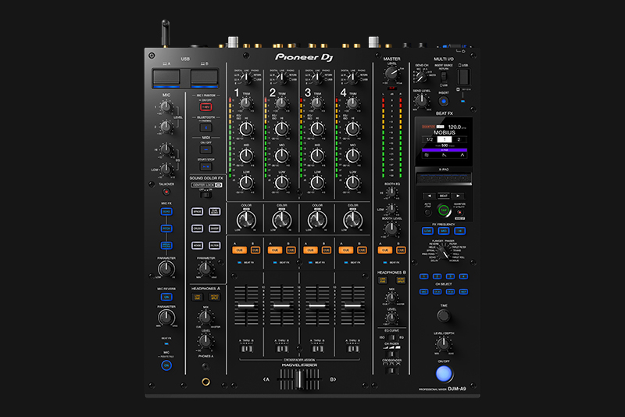Toggle Headphones A MONO SPLIT button
This screenshot has width=625, height=417.
(214, 297)
